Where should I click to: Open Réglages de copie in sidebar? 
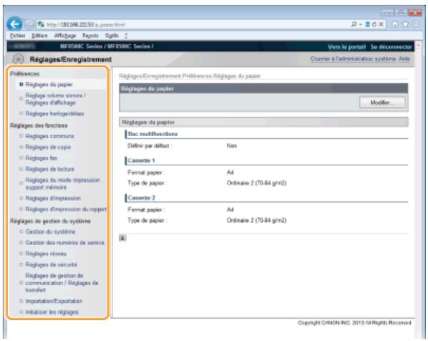click(x=48, y=147)
